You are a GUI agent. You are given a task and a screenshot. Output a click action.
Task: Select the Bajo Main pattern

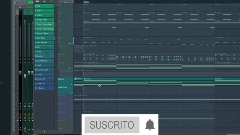click(44, 38)
